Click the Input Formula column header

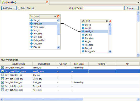(18, 64)
